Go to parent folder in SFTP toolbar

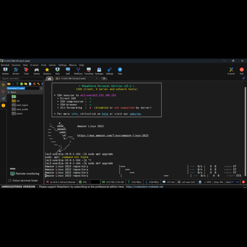[x=9, y=84]
